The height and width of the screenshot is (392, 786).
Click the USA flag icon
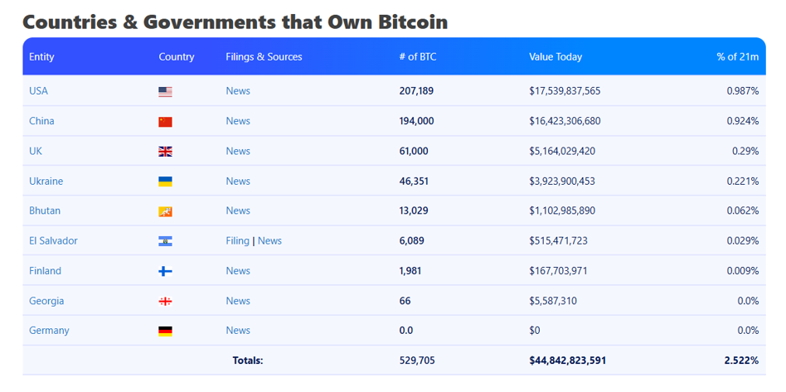(x=165, y=92)
